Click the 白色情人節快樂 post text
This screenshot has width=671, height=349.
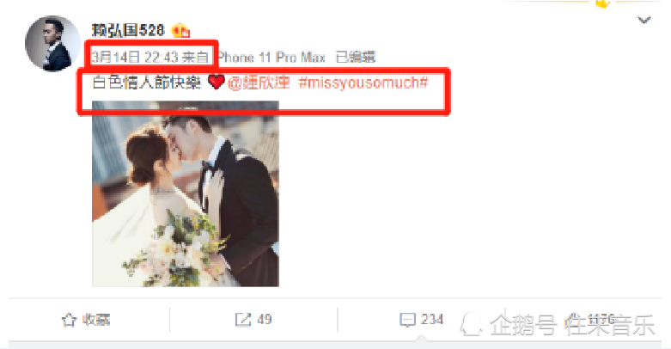tap(146, 82)
